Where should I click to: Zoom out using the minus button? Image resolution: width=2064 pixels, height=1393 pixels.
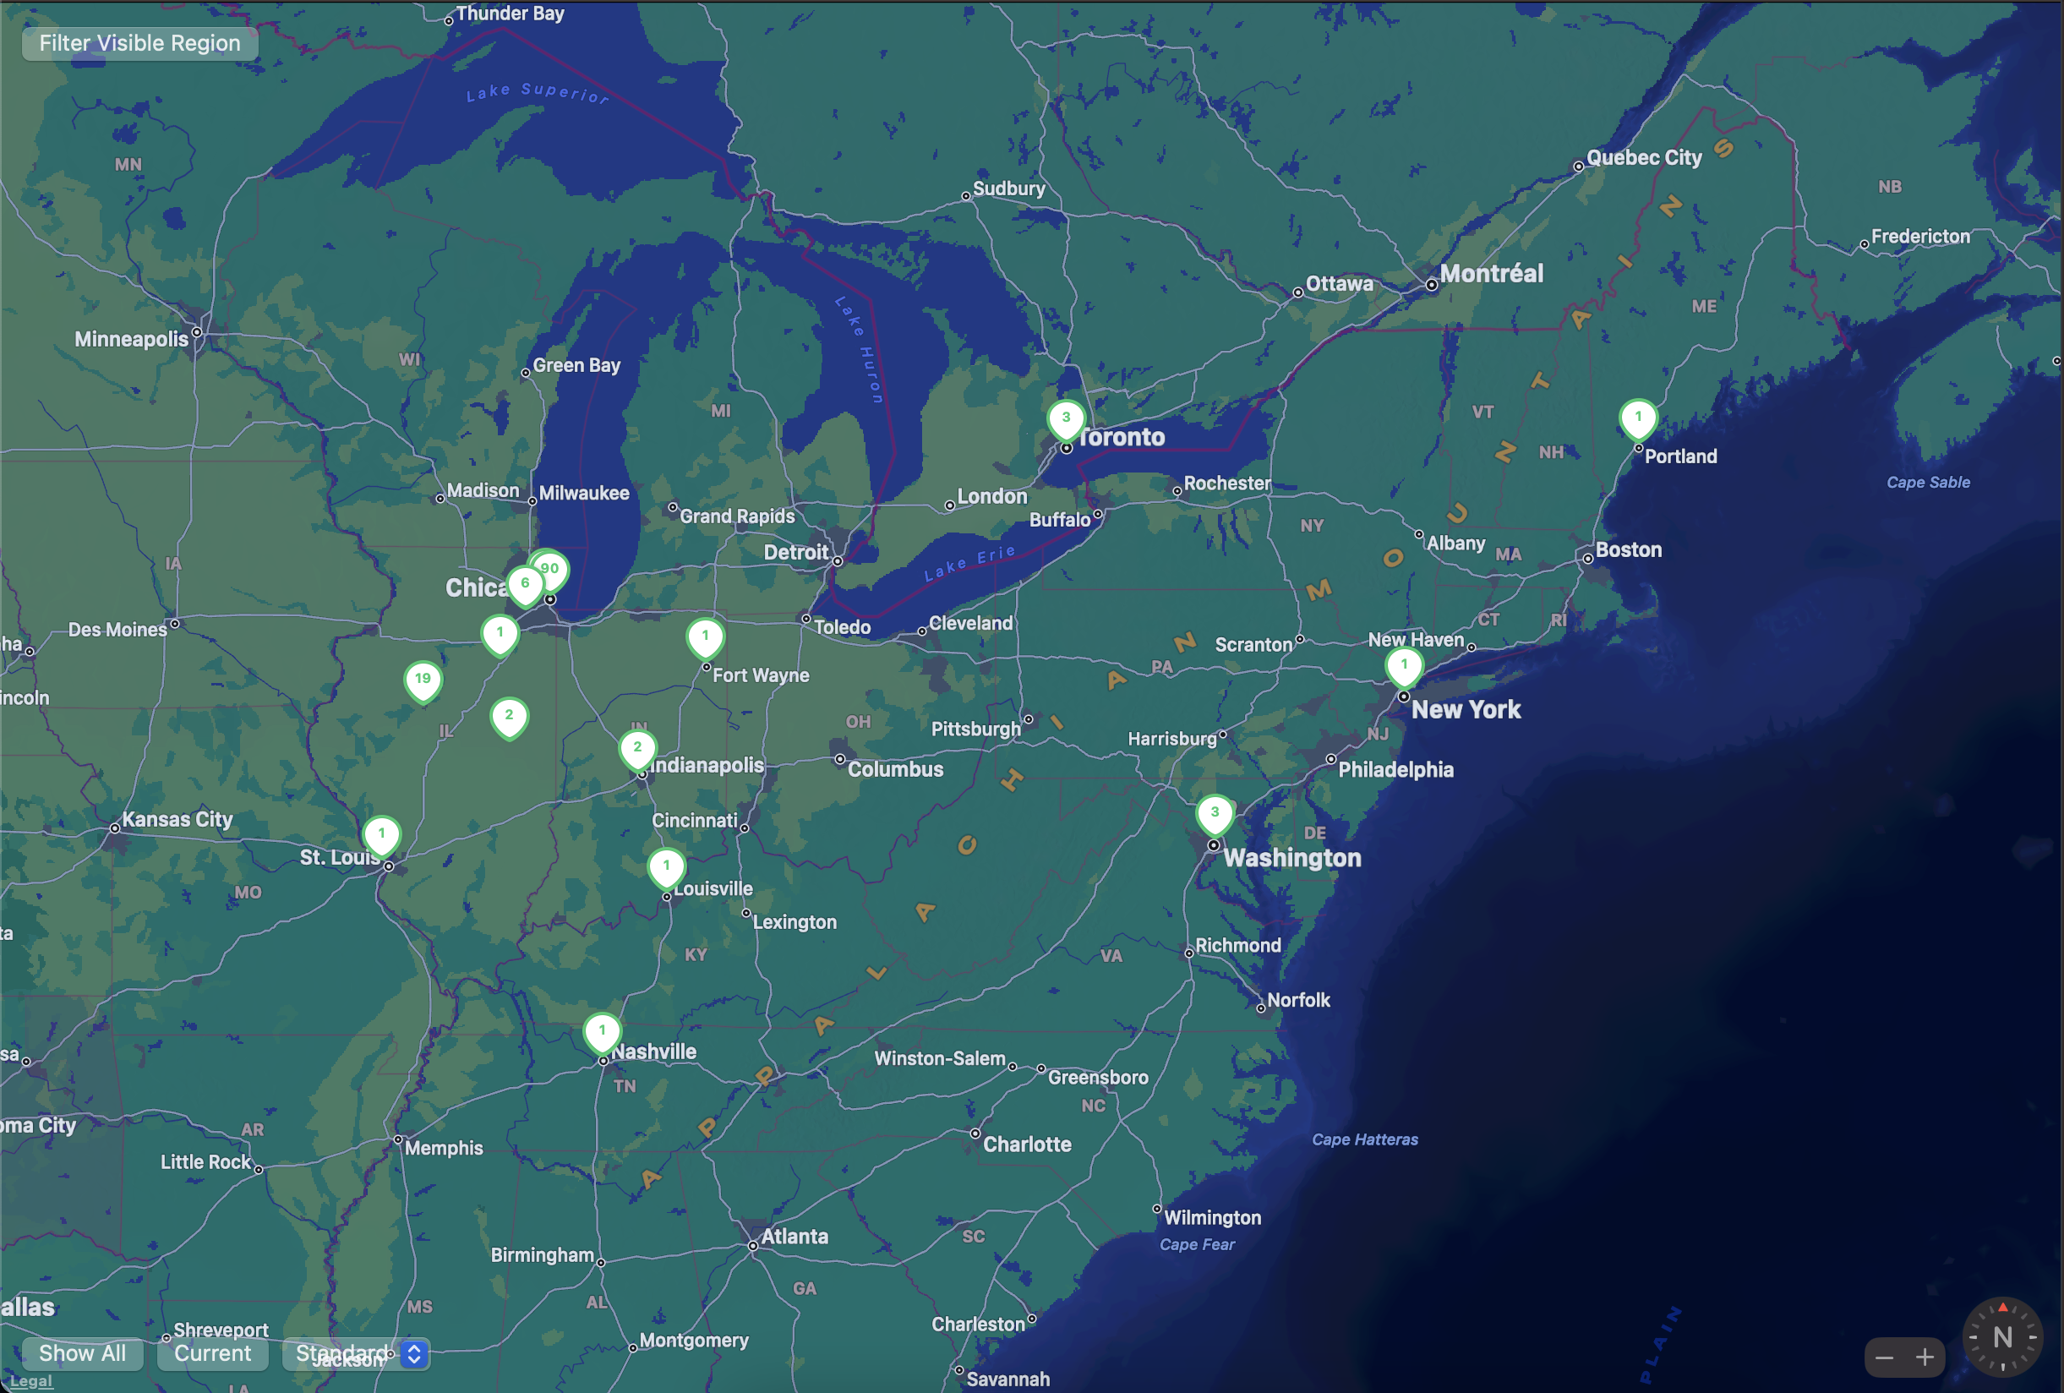point(1882,1356)
